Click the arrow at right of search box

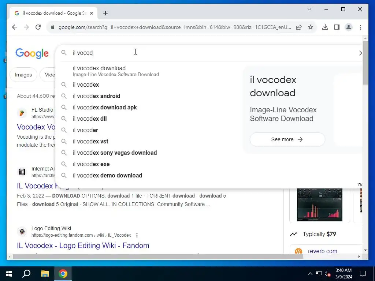tap(360, 53)
